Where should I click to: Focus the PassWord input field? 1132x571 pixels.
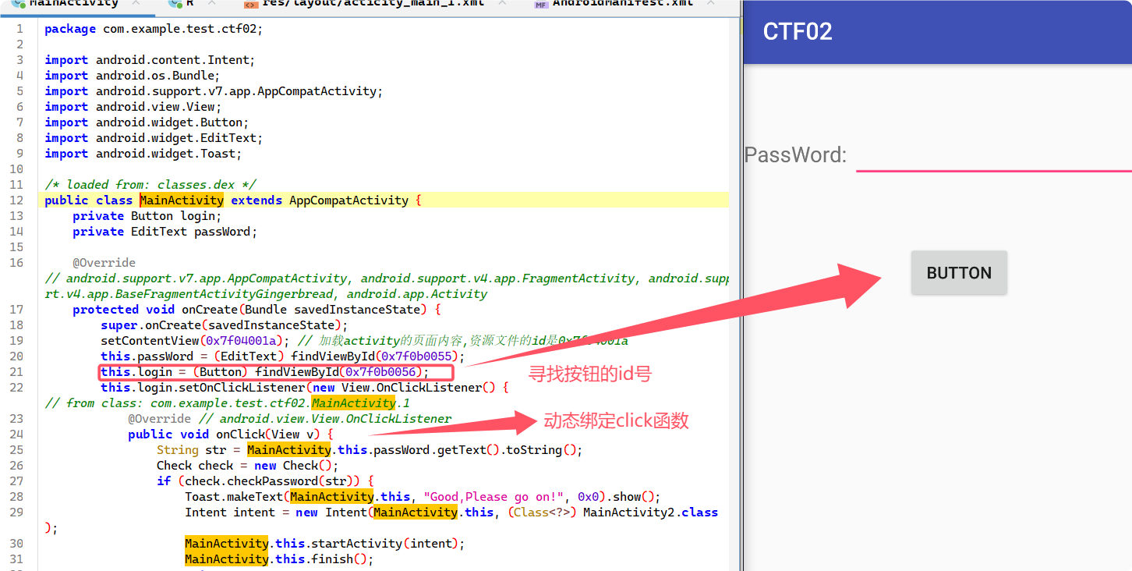tap(994, 155)
